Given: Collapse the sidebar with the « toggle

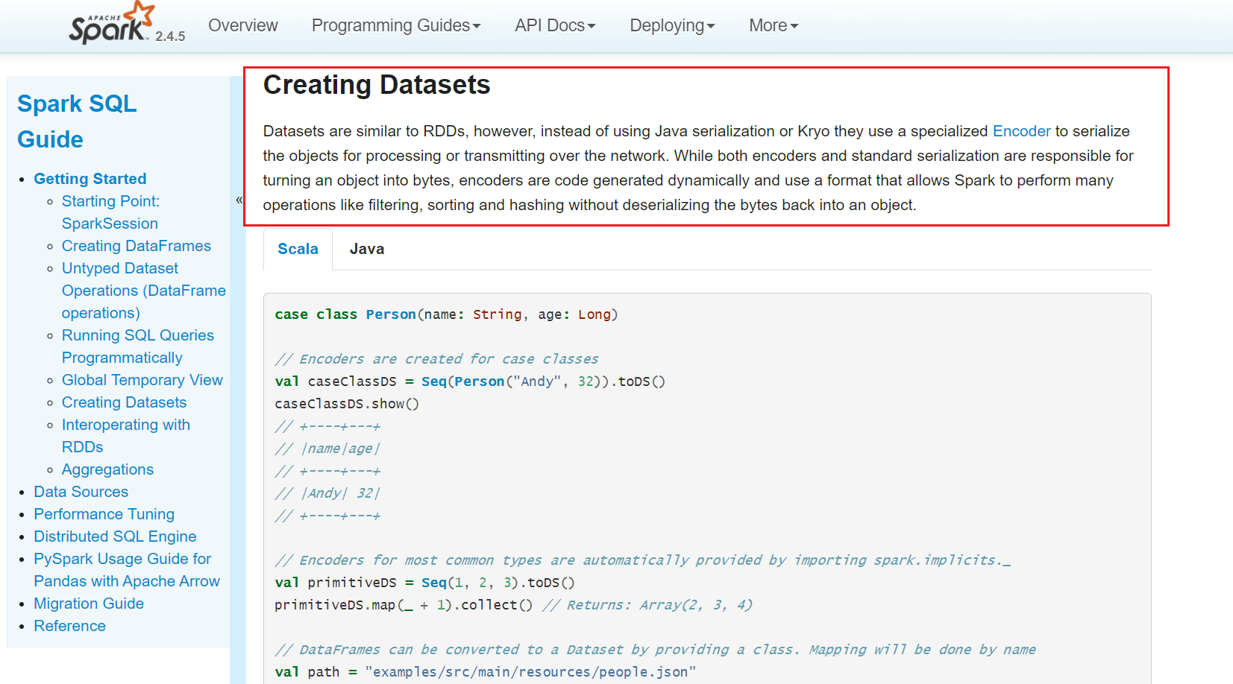Looking at the screenshot, I should tap(239, 200).
